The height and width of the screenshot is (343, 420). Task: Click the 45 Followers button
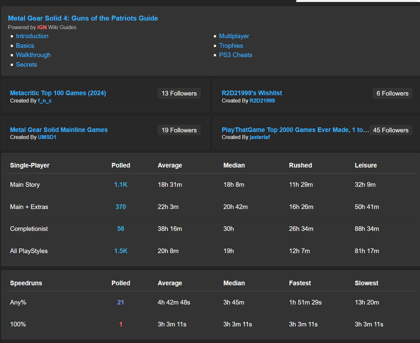[391, 130]
